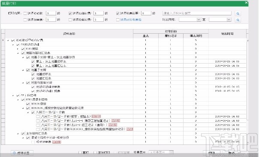Click the 主表 column header
Image resolution: width=259 pixels, height=157 pixels.
pos(146,36)
